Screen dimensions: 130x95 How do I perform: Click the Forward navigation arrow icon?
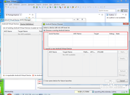98,7
